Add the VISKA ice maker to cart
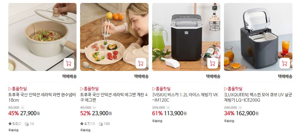 (x=213, y=63)
